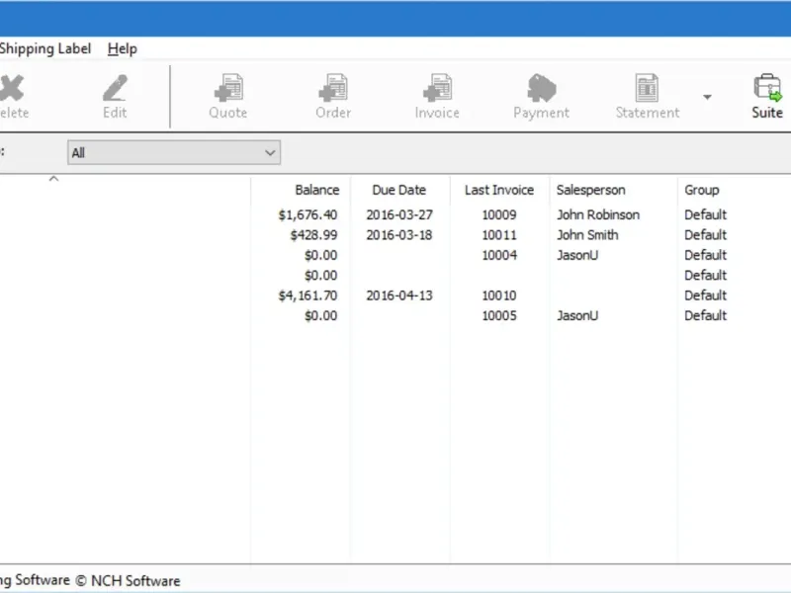Sort by the Due Date column header
The width and height of the screenshot is (791, 593).
[x=399, y=190]
